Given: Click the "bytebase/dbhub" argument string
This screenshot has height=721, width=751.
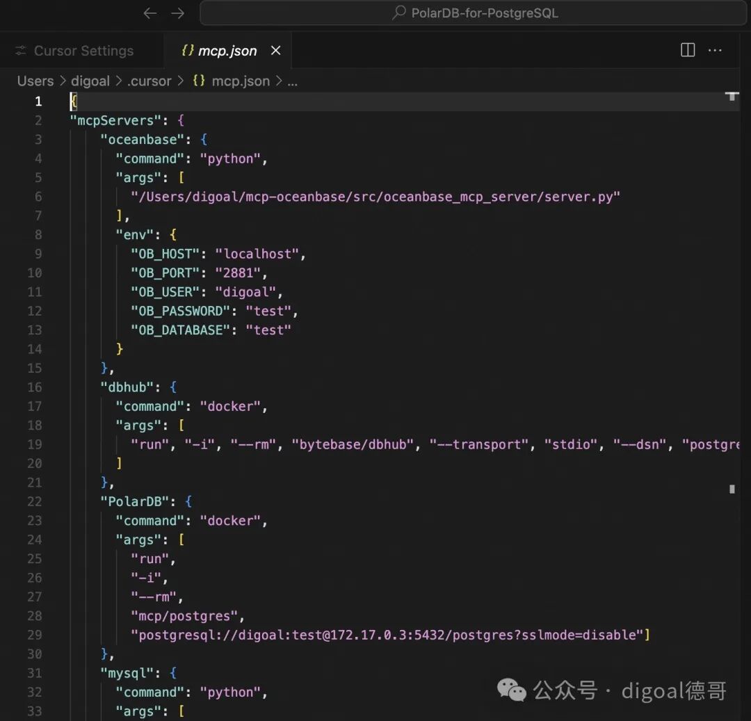Looking at the screenshot, I should click(353, 444).
